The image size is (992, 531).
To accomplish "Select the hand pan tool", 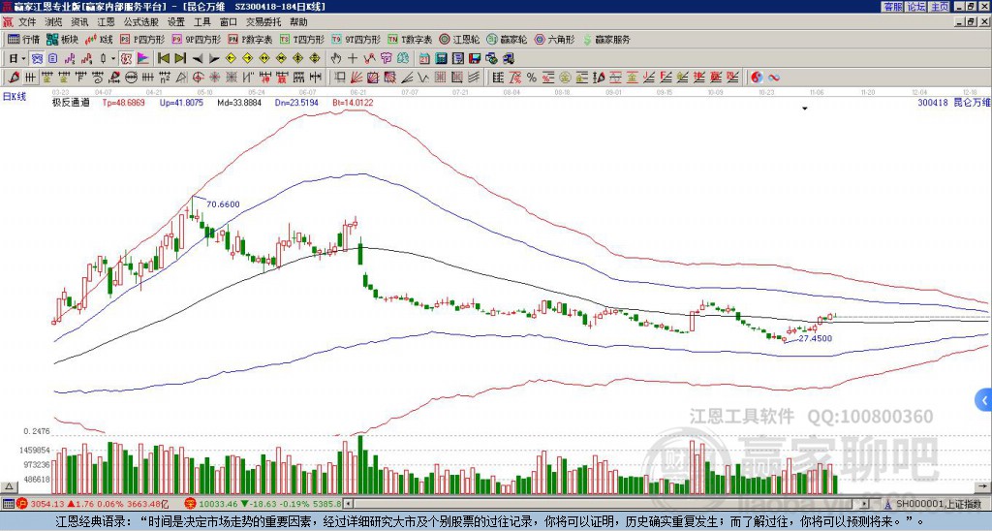I will 336,58.
